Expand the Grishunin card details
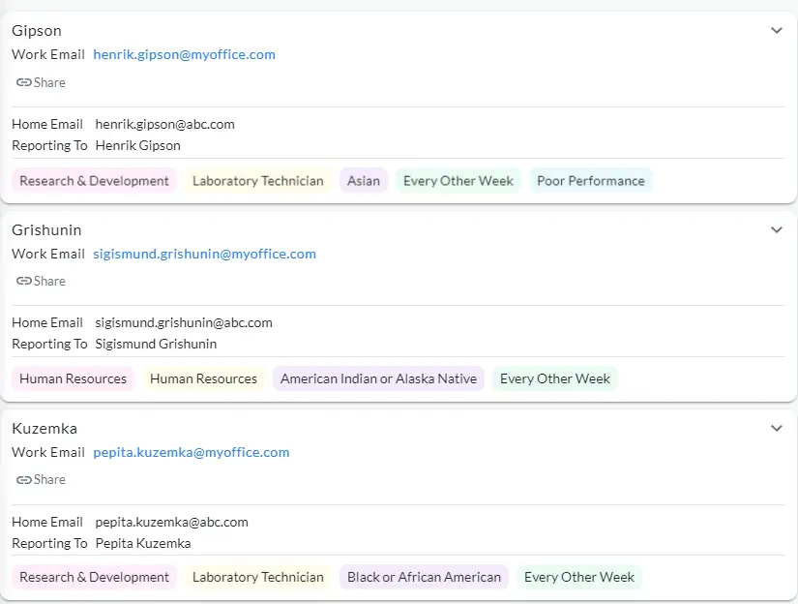Image resolution: width=798 pixels, height=604 pixels. click(x=776, y=229)
